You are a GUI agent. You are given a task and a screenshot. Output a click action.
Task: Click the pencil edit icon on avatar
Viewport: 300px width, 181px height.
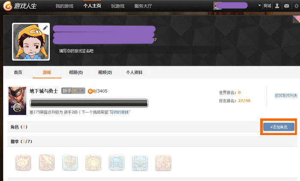coord(45,28)
